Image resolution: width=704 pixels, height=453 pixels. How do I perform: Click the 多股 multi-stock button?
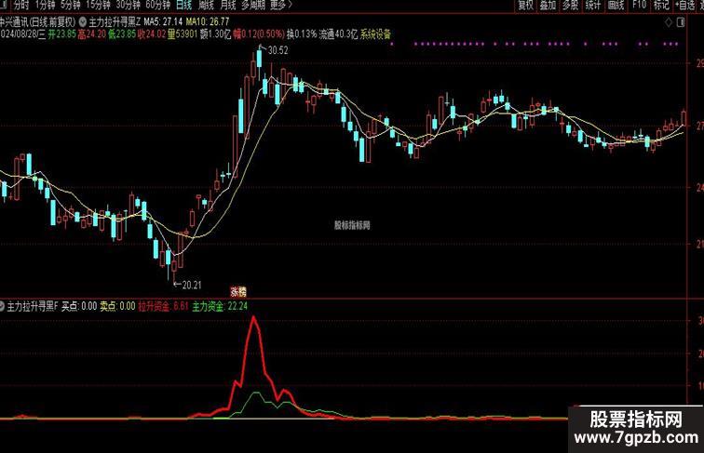[x=570, y=6]
